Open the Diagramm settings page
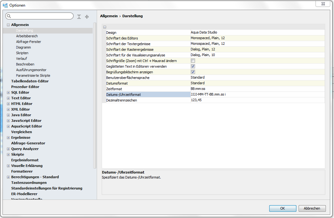The height and width of the screenshot is (218, 334). pyautogui.click(x=23, y=47)
